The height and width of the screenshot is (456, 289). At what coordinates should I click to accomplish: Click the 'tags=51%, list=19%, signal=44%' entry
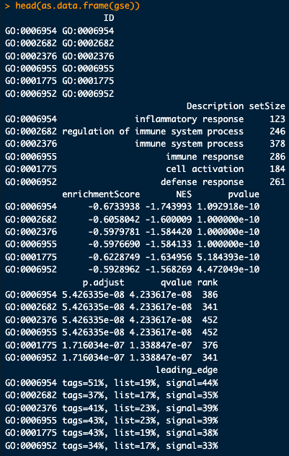pyautogui.click(x=140, y=383)
